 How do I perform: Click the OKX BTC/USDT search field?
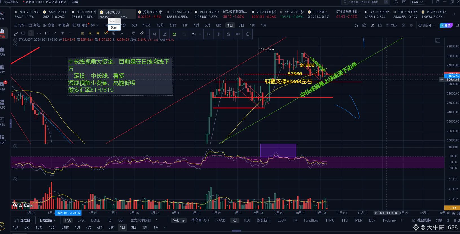366,2
